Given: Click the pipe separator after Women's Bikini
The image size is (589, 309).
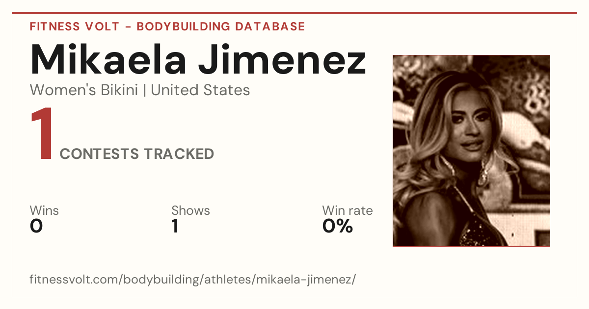Looking at the screenshot, I should [x=145, y=90].
